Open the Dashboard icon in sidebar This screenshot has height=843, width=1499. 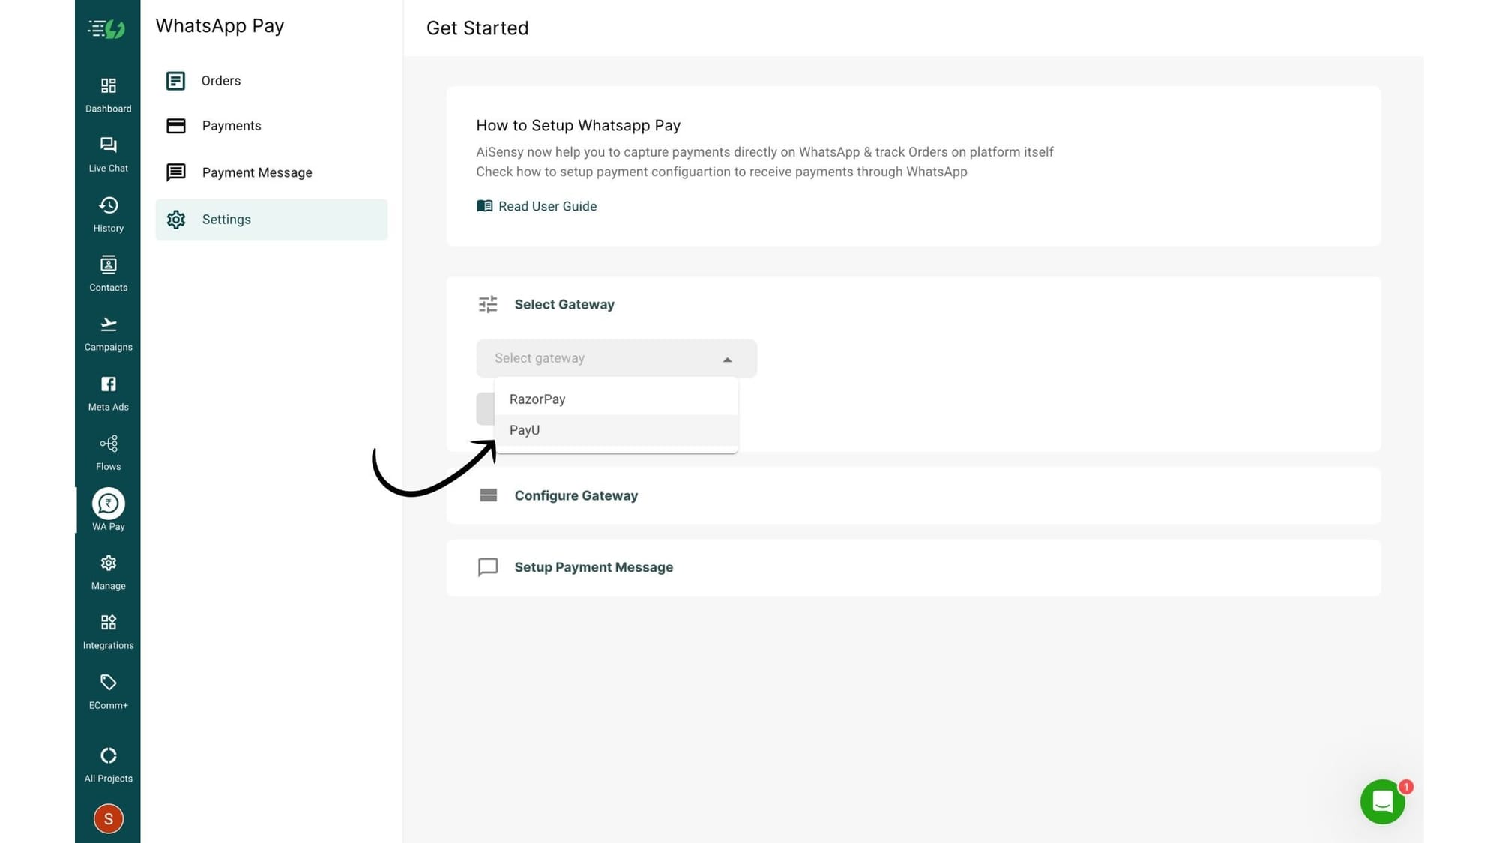(x=108, y=86)
